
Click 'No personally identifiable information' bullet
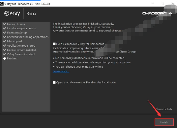pos(89,58)
